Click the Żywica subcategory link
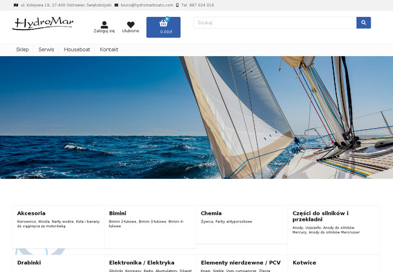This screenshot has width=393, height=272. coord(207,222)
